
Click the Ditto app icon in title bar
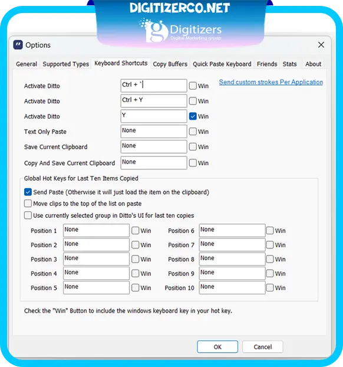[x=18, y=45]
